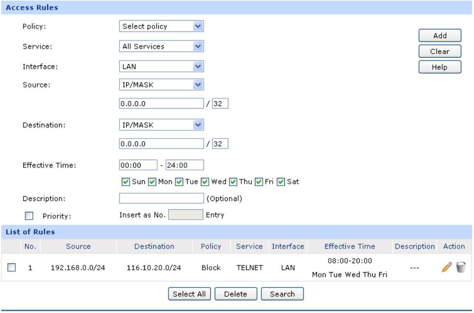Image resolution: width=474 pixels, height=313 pixels.
Task: Open the Interface dropdown showing LAN
Action: click(162, 66)
